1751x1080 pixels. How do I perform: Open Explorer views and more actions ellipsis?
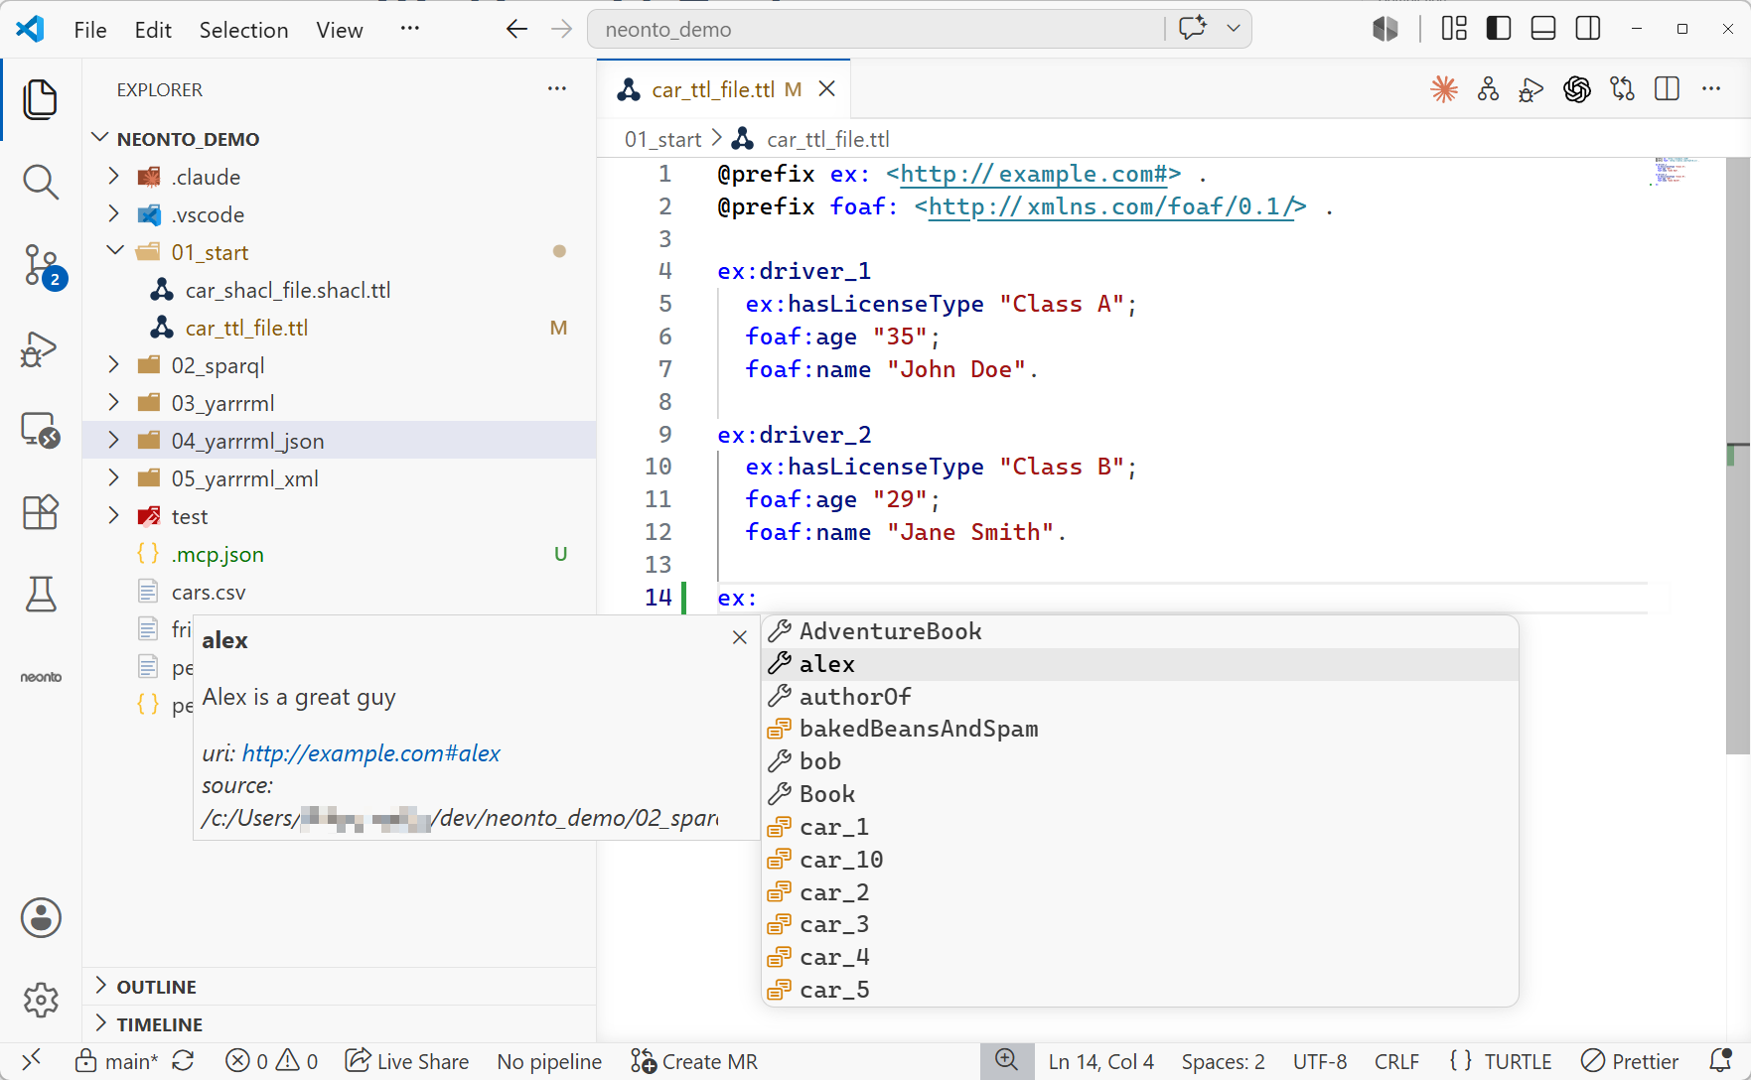coord(557,89)
